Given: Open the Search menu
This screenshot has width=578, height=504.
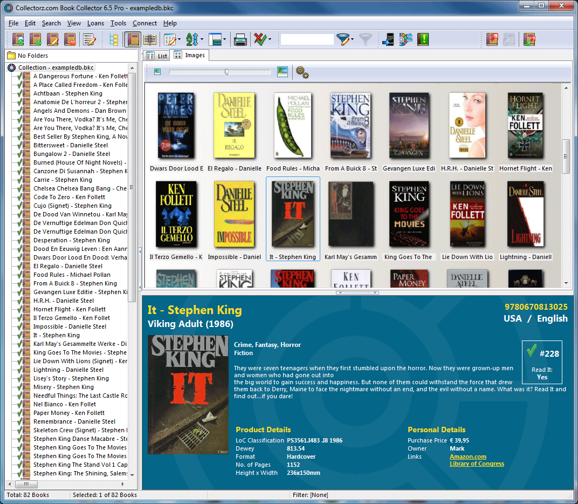Looking at the screenshot, I should point(51,23).
